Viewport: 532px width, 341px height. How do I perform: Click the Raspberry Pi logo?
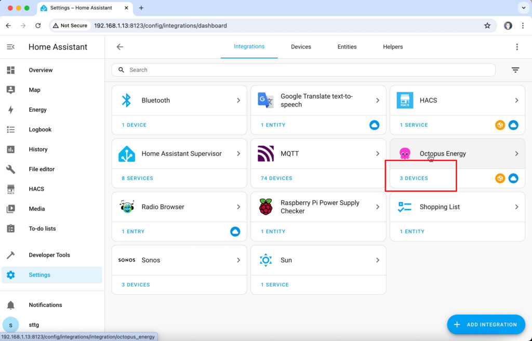(x=265, y=207)
